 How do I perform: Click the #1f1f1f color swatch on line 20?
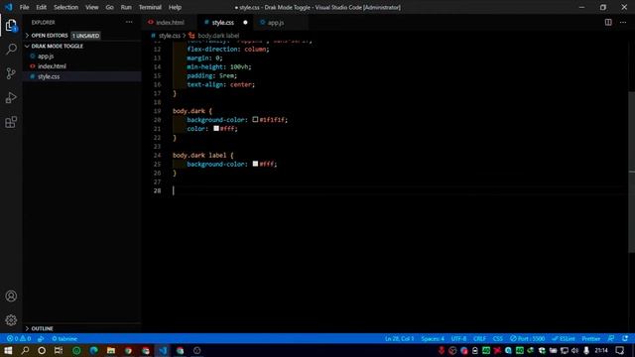[x=255, y=119]
